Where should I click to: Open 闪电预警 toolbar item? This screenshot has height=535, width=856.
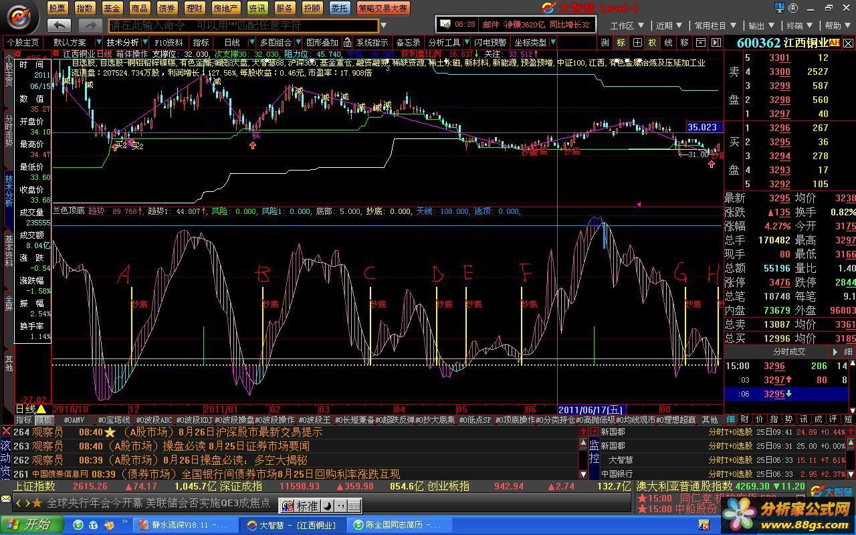pyautogui.click(x=490, y=42)
